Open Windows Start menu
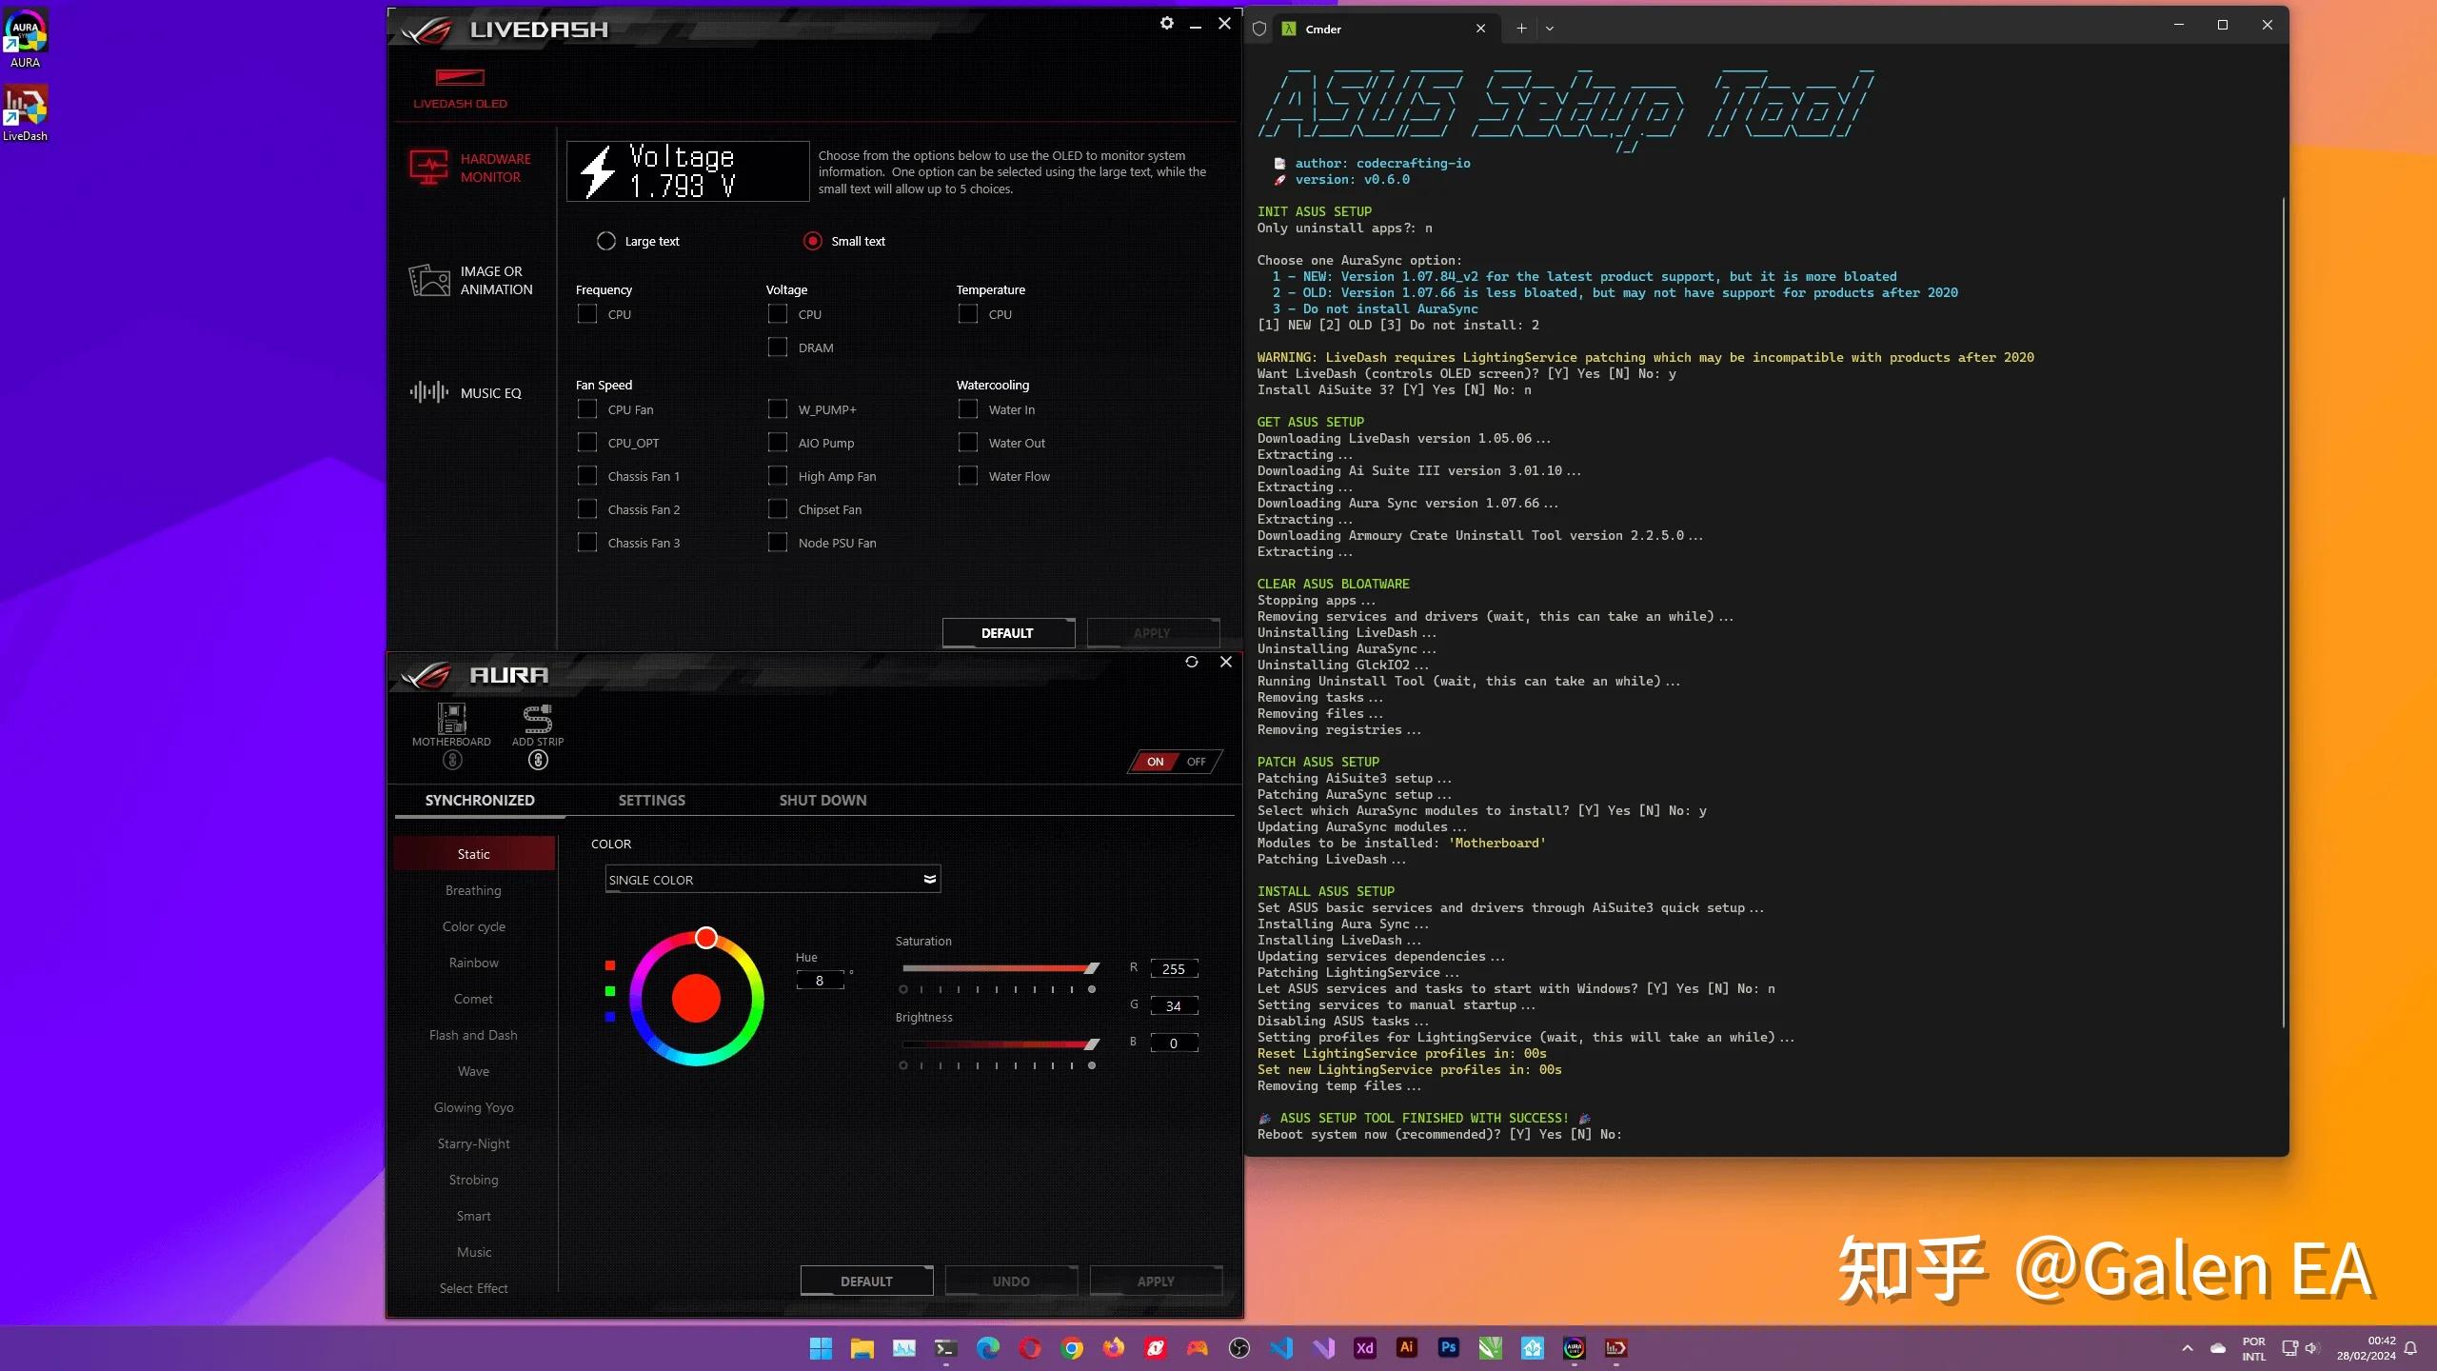This screenshot has height=1371, width=2437. tap(821, 1348)
